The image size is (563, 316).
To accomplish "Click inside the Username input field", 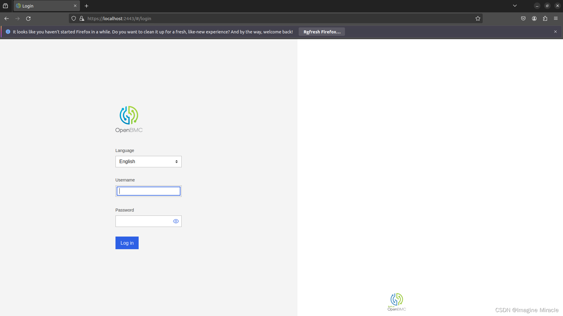I will click(148, 191).
